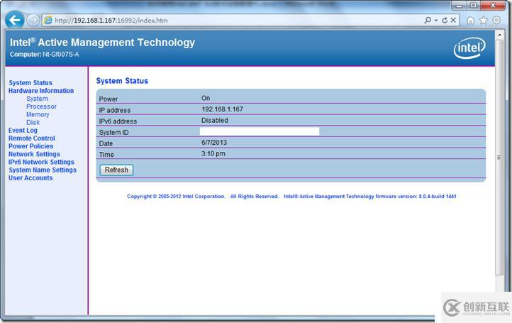Viewport: 512px width, 323px height.
Task: Click the Internet Explorer page icon in address bar
Action: pyautogui.click(x=48, y=21)
